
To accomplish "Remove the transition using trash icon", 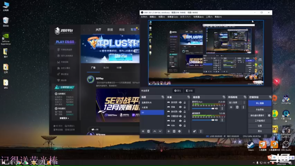I will tap(237, 107).
